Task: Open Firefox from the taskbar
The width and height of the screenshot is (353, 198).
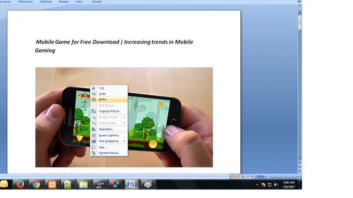Action: (20, 185)
